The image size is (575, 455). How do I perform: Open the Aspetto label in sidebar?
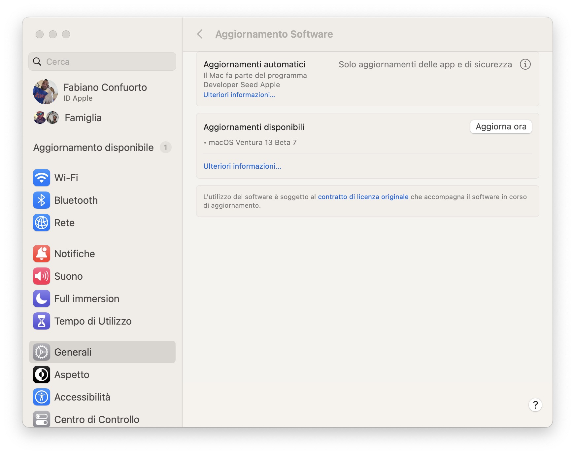[x=72, y=375]
